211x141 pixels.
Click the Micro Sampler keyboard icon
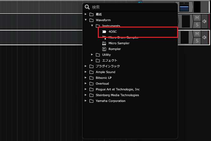pos(104,43)
